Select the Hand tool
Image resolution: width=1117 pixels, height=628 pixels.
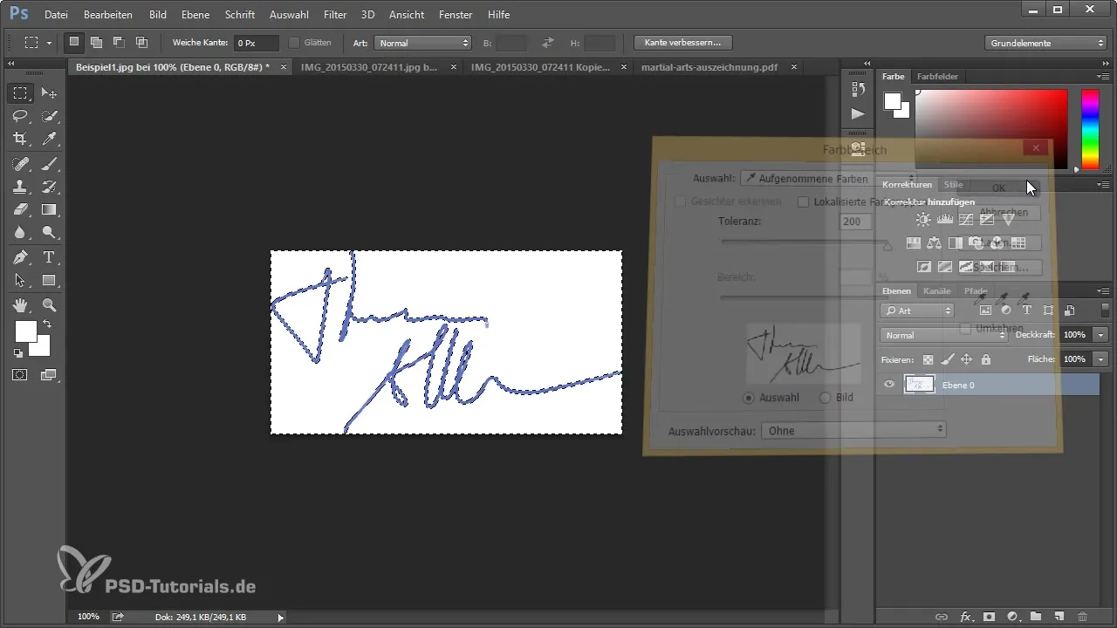click(x=21, y=305)
